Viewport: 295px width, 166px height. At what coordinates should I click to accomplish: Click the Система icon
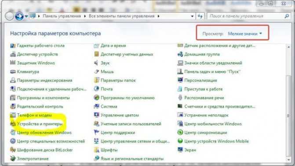click(x=96, y=106)
